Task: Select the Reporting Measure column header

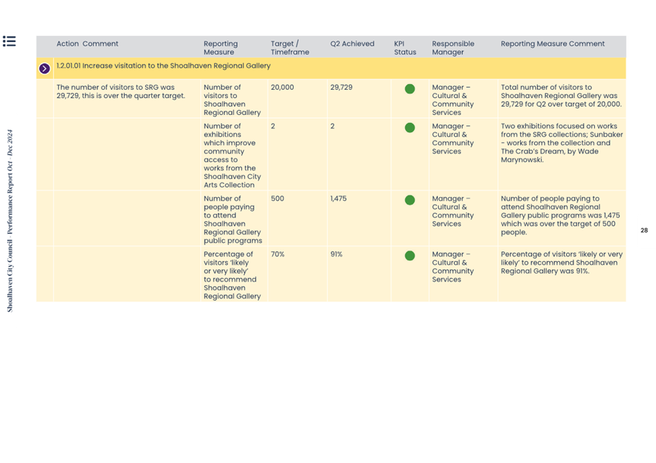Action: click(221, 48)
